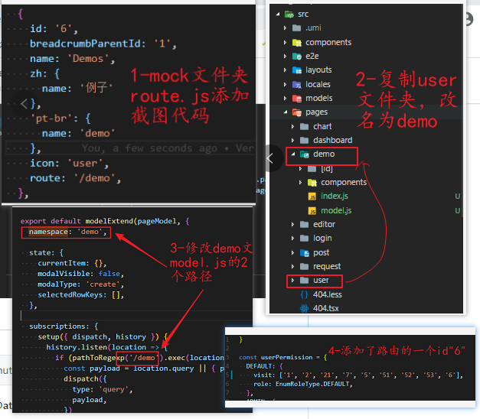480x419 pixels.
Task: Click the name: 'Demos' code line
Action: click(72, 59)
